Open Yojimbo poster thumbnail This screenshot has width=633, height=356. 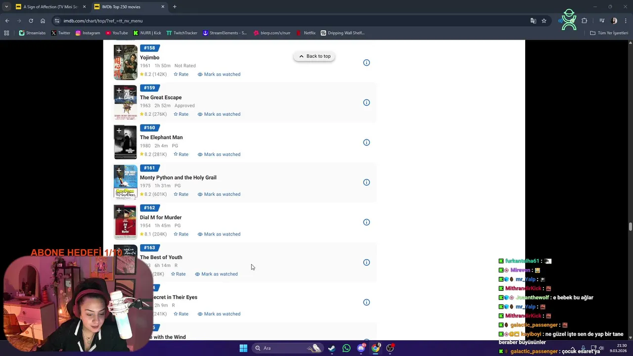pyautogui.click(x=126, y=63)
